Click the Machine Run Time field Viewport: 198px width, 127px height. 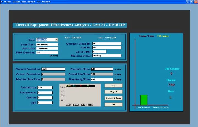coord(53,79)
